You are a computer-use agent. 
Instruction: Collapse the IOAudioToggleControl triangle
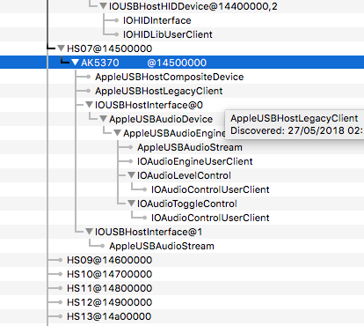click(x=131, y=204)
